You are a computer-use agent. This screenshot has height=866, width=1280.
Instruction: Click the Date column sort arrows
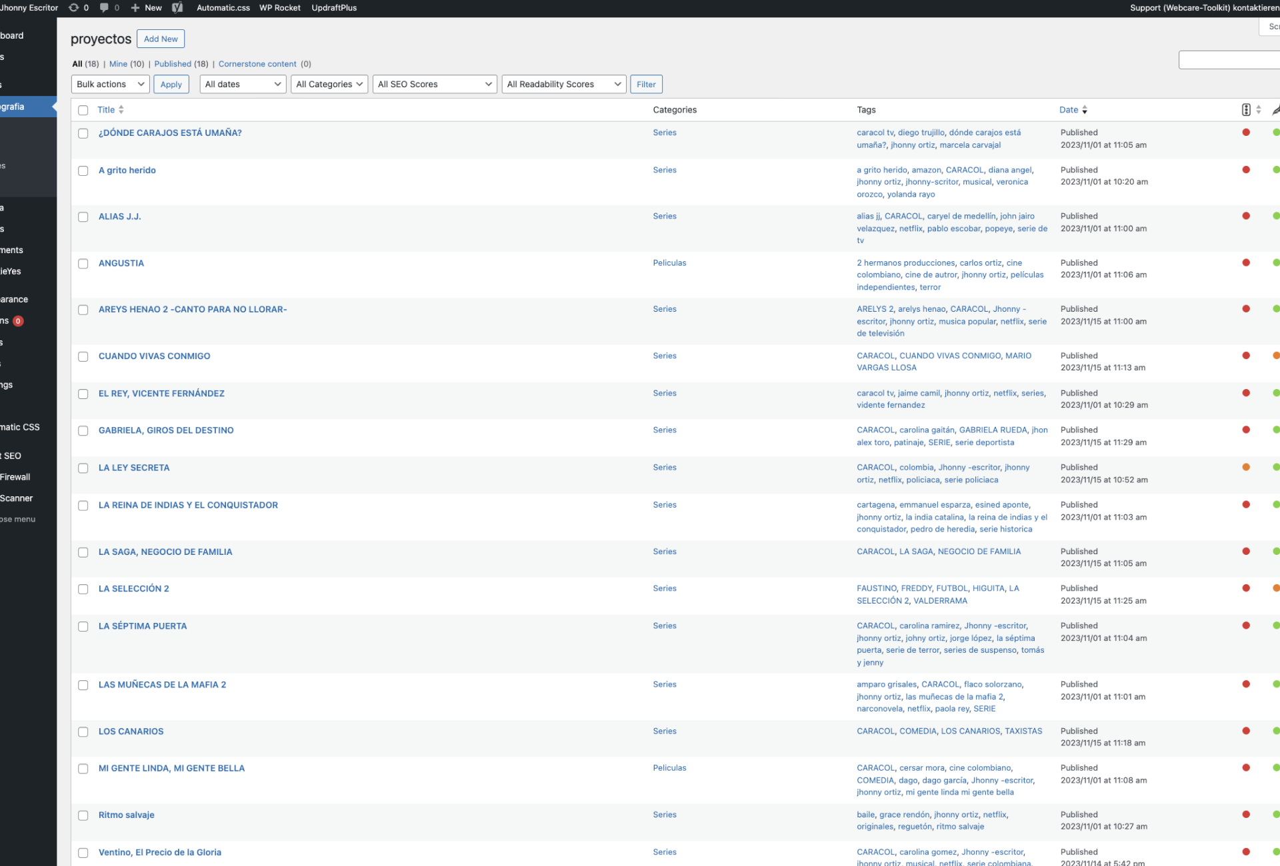[1085, 110]
